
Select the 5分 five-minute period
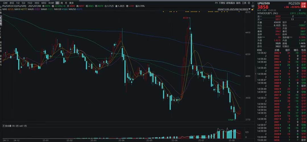click(24, 3)
